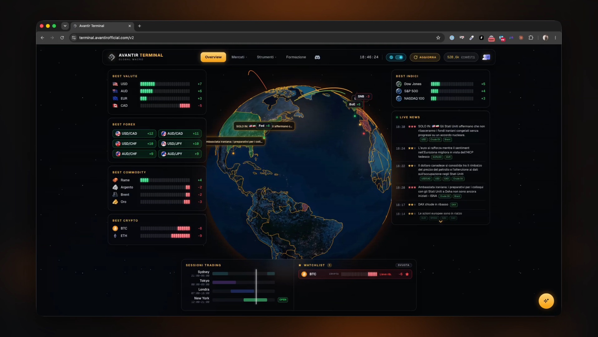
Task: Click the USDCAD tag under 18:22 news
Action: (x=426, y=179)
